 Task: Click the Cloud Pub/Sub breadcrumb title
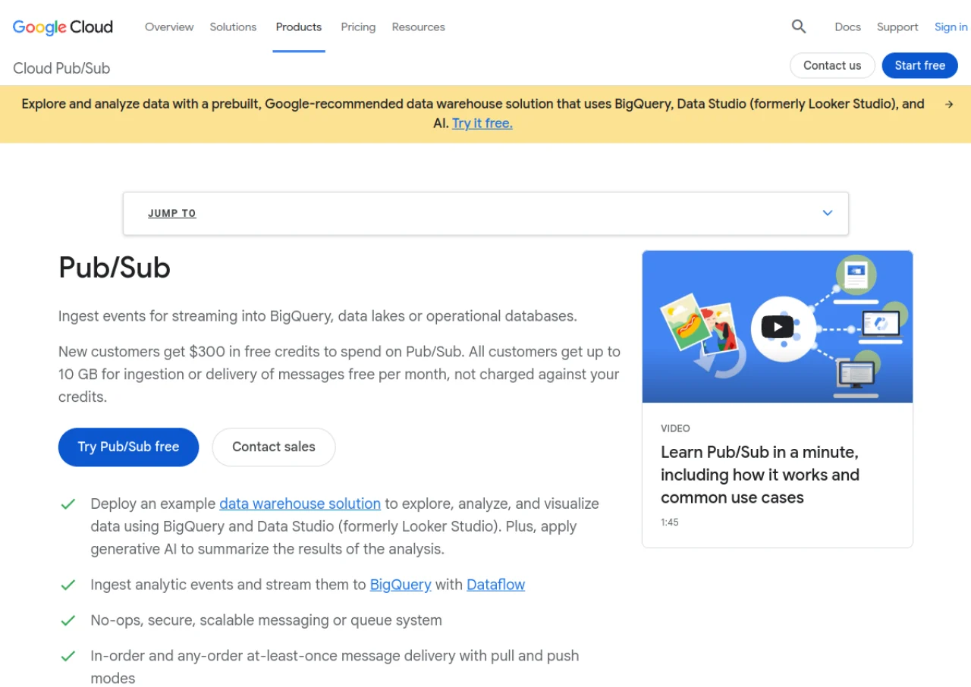pos(61,68)
